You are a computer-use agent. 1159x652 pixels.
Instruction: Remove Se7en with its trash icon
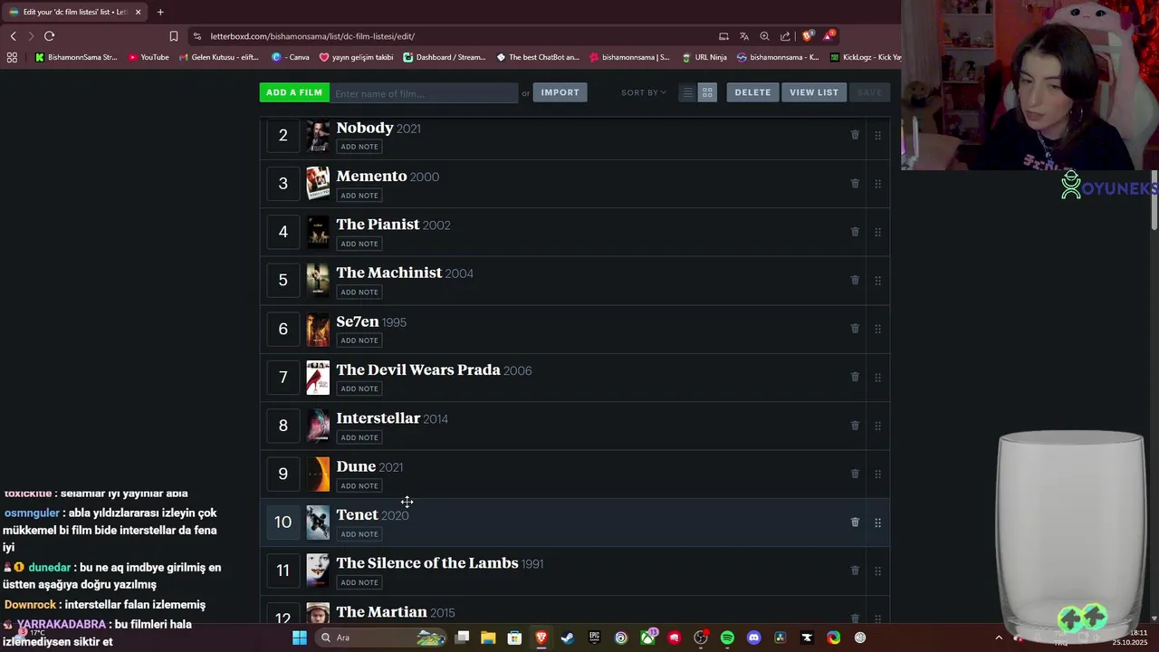click(855, 329)
